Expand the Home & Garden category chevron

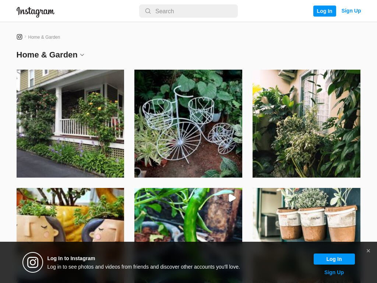pos(82,55)
